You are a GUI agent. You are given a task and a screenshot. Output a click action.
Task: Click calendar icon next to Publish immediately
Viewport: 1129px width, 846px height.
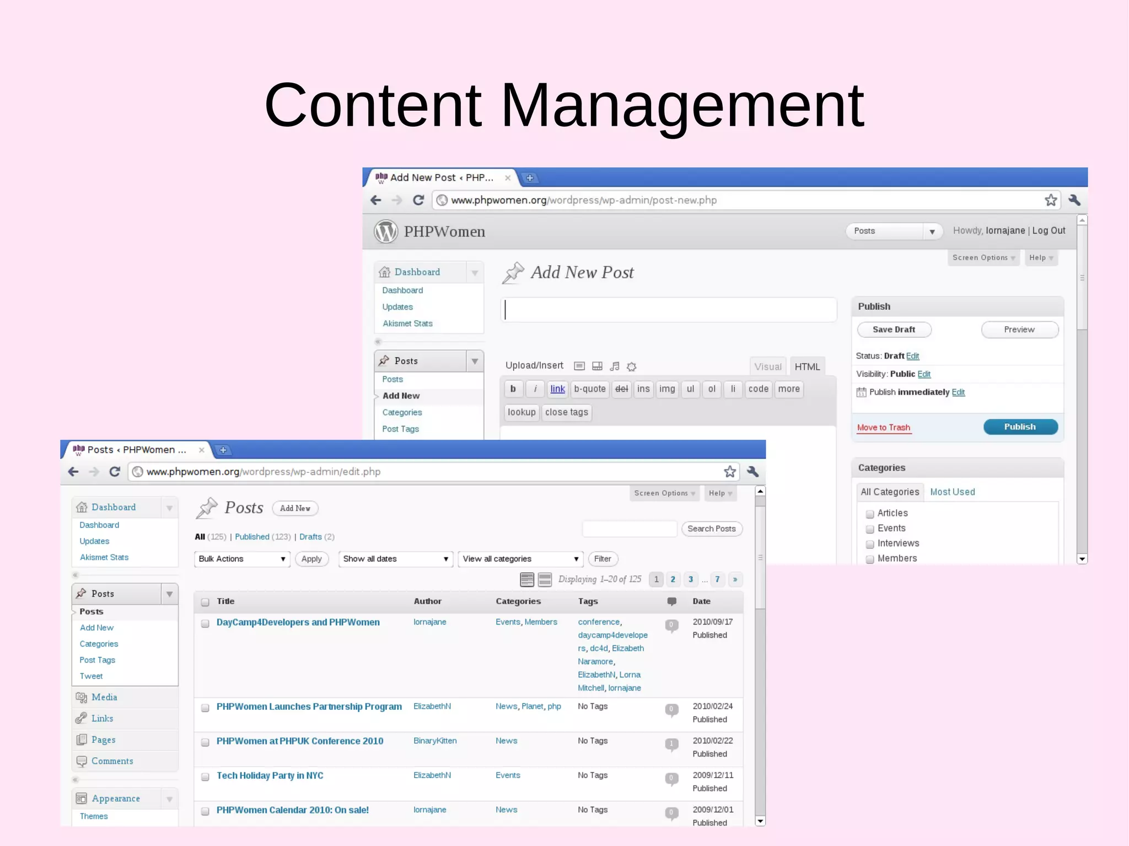(x=861, y=392)
